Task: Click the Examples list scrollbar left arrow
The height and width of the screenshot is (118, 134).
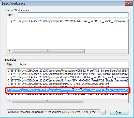Action: click(x=9, y=100)
